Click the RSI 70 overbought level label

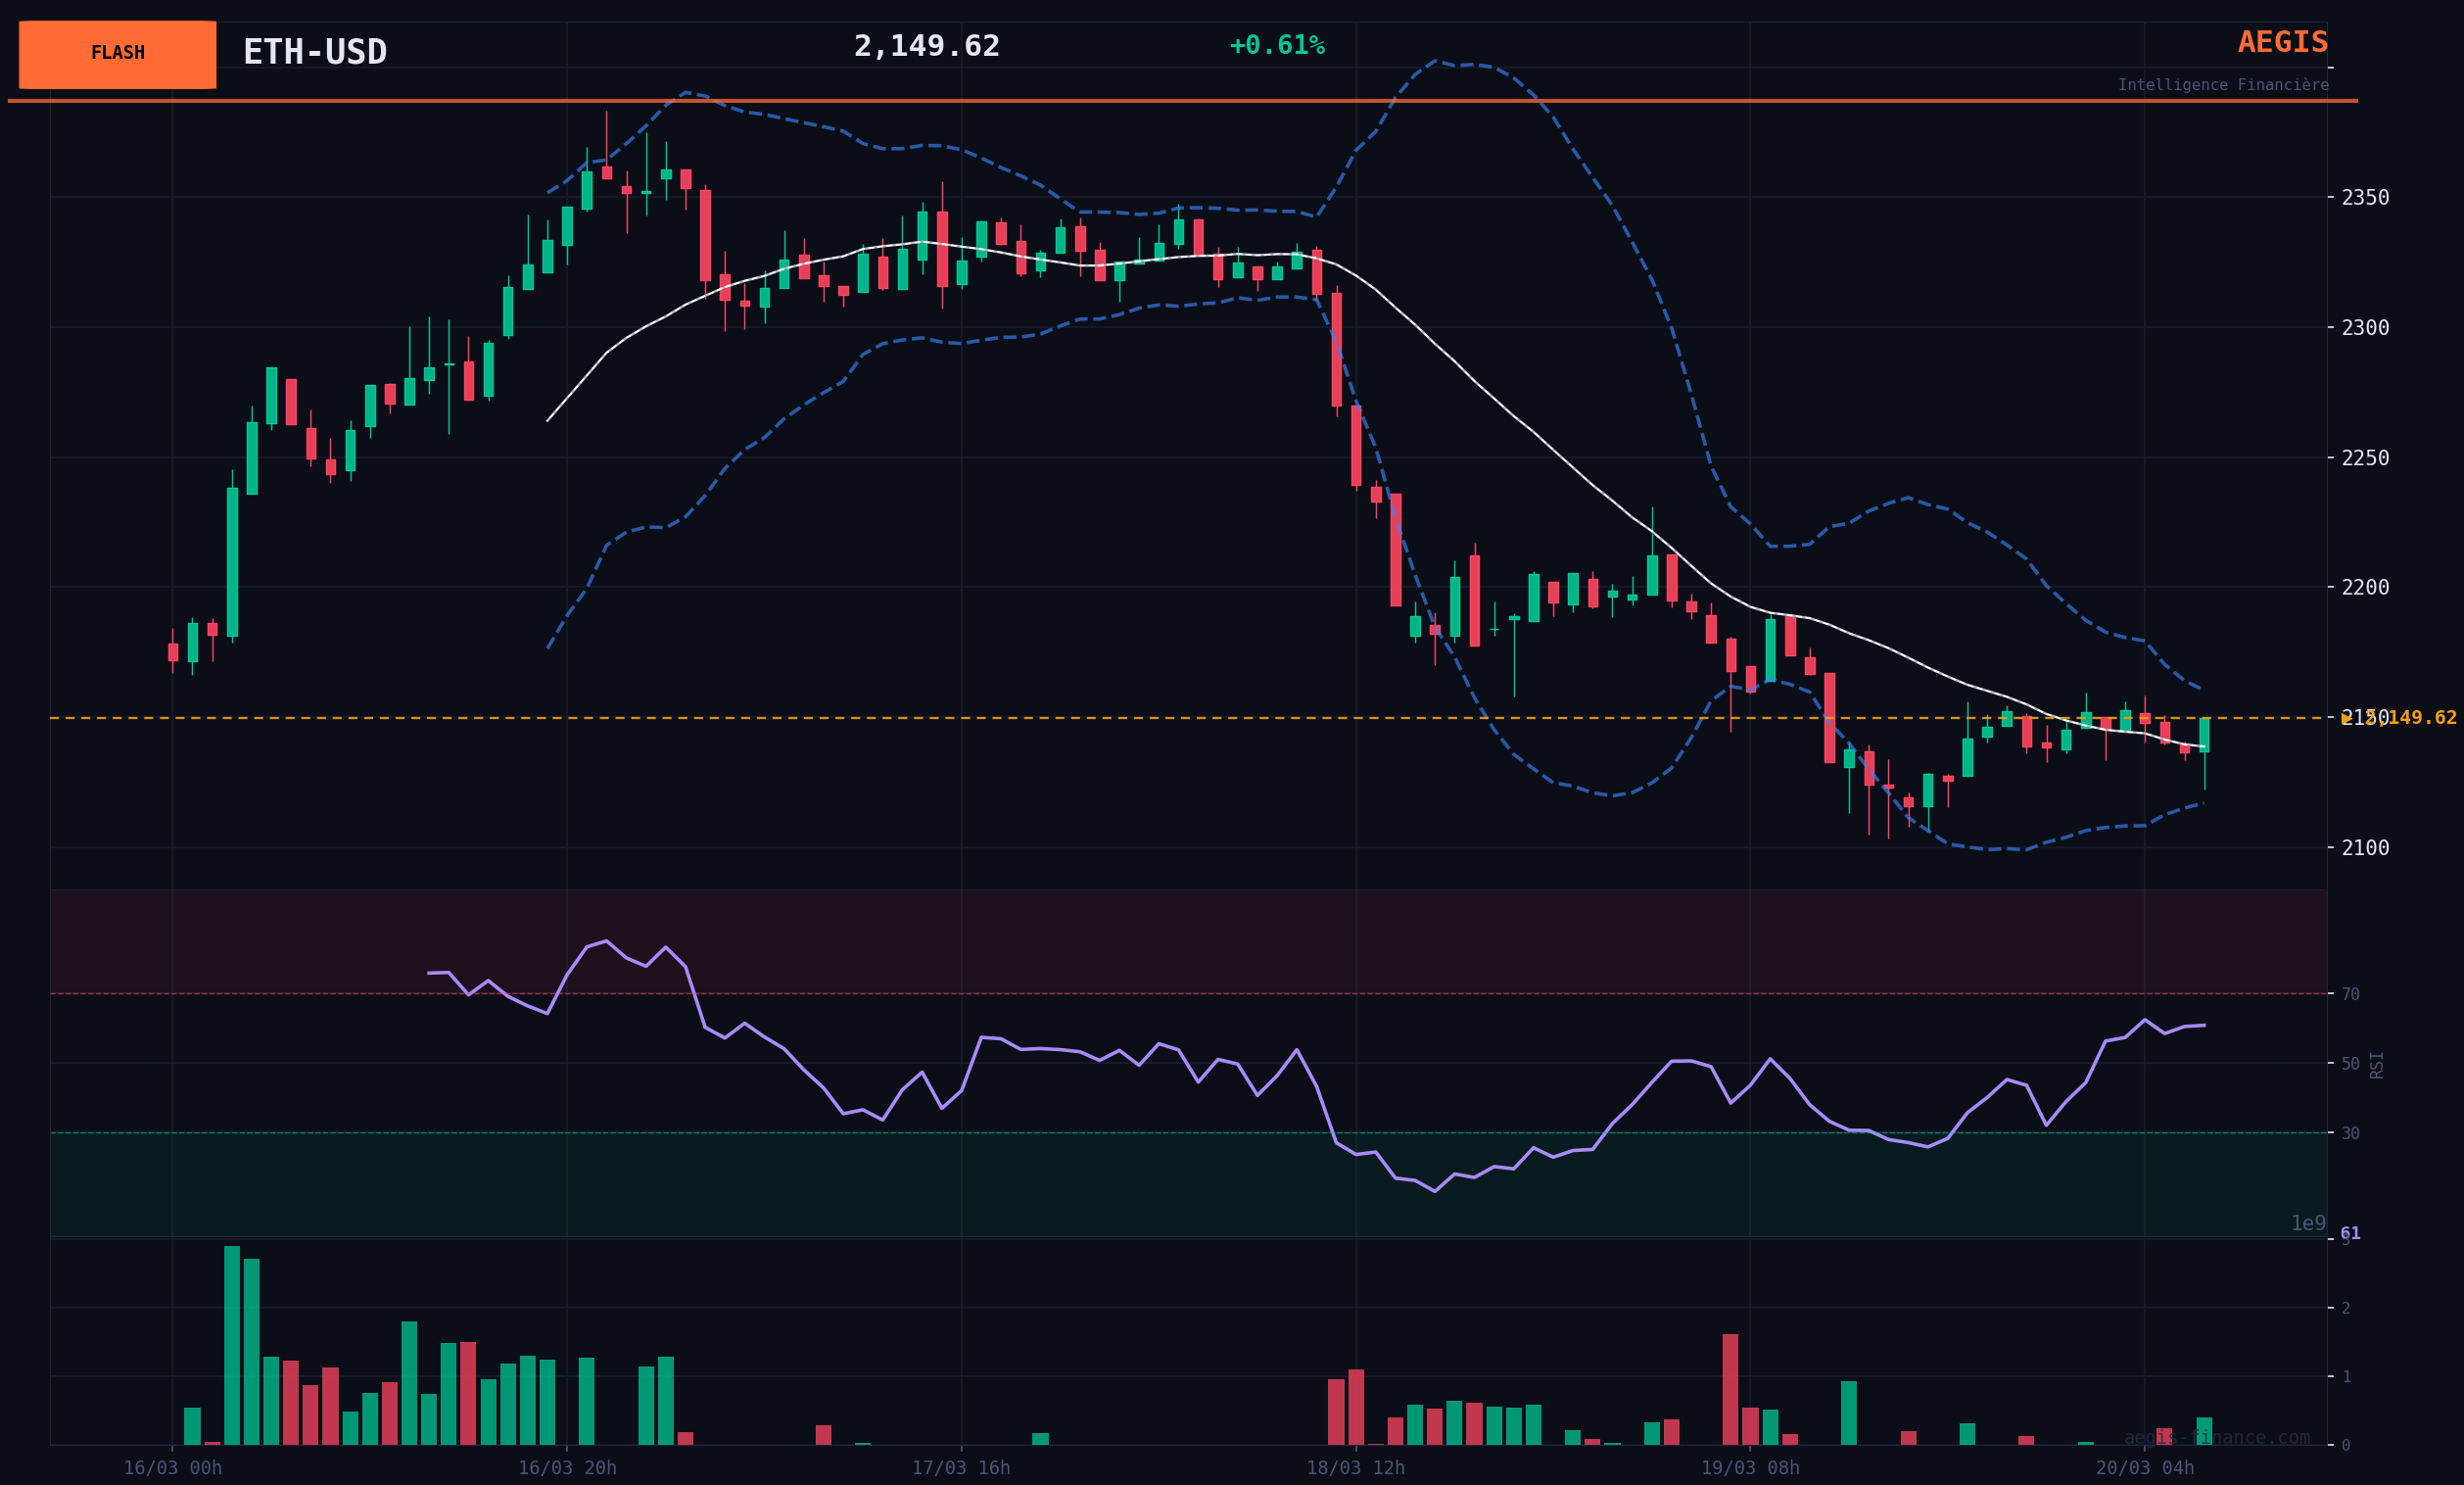click(x=2350, y=994)
